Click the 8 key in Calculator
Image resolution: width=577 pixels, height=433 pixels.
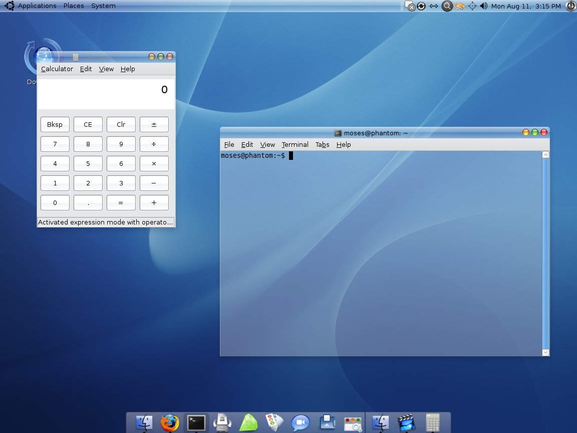(x=88, y=144)
